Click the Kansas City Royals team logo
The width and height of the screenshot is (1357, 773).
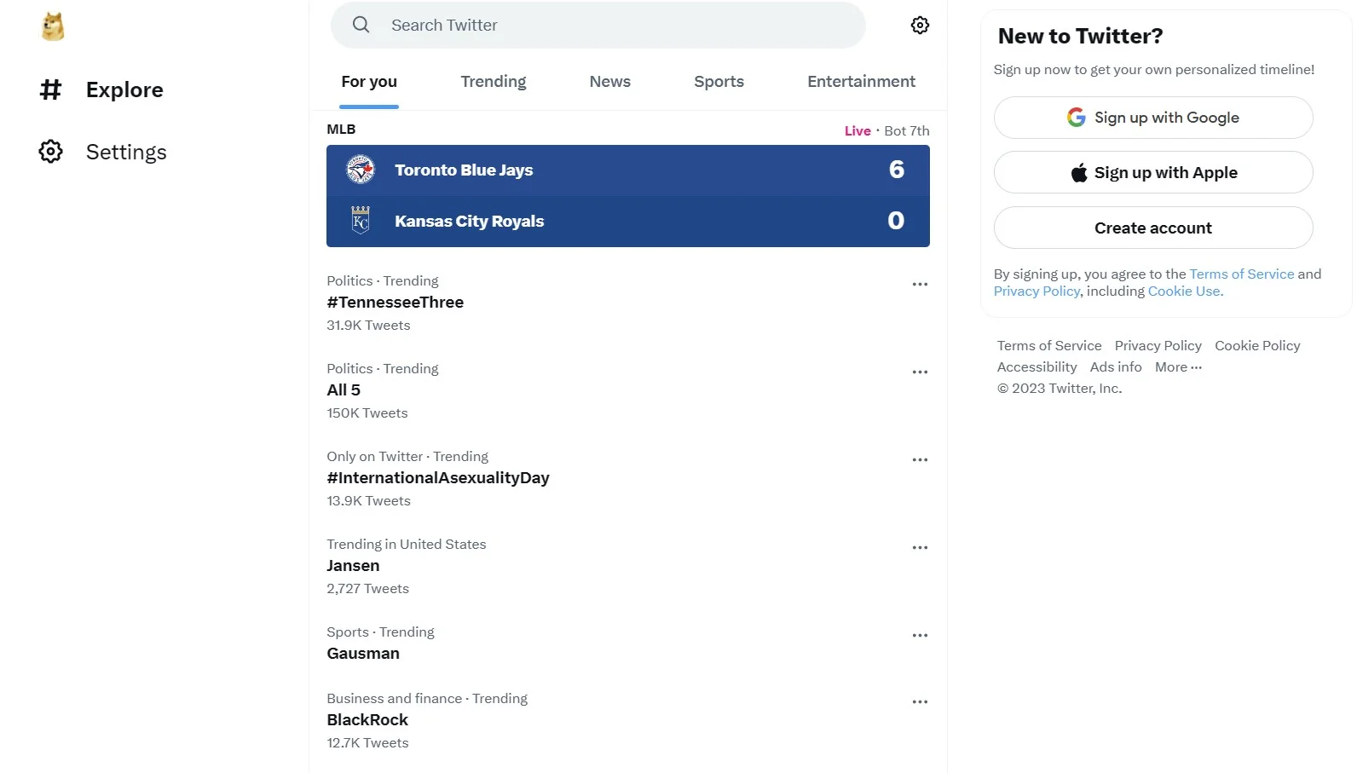point(361,221)
